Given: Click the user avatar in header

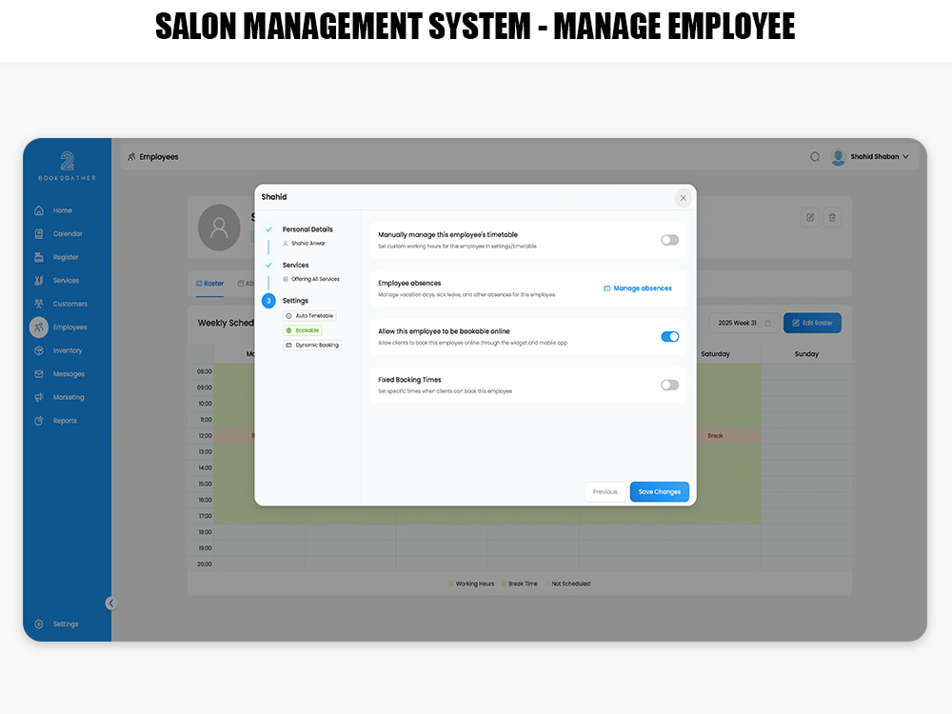Looking at the screenshot, I should tap(839, 157).
